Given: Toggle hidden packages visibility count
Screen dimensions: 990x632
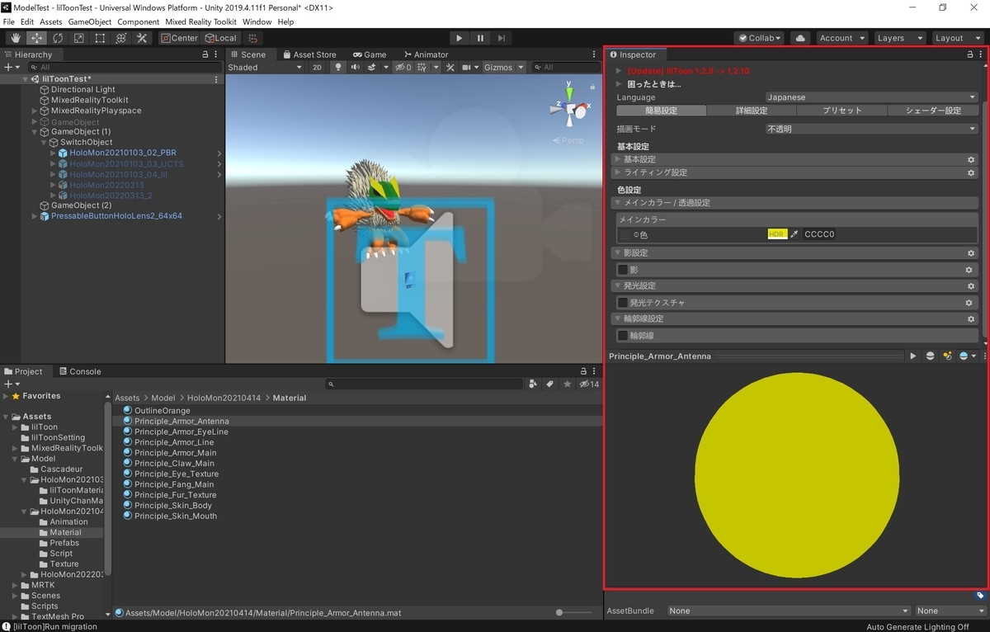Looking at the screenshot, I should (589, 384).
